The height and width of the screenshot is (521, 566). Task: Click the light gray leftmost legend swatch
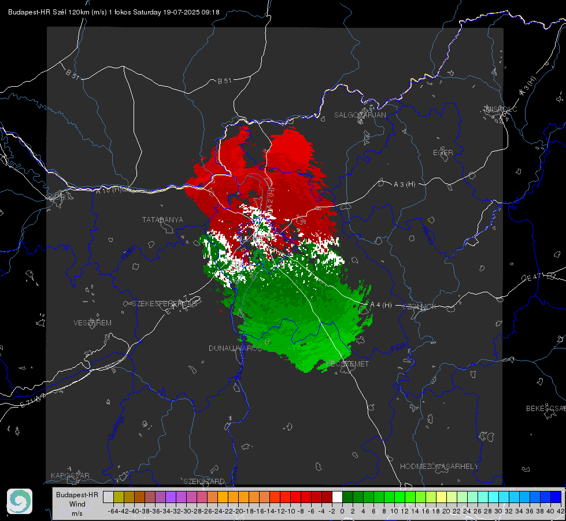(108, 497)
